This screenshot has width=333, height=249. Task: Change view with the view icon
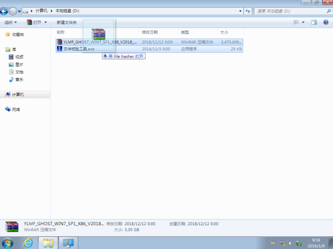point(296,22)
